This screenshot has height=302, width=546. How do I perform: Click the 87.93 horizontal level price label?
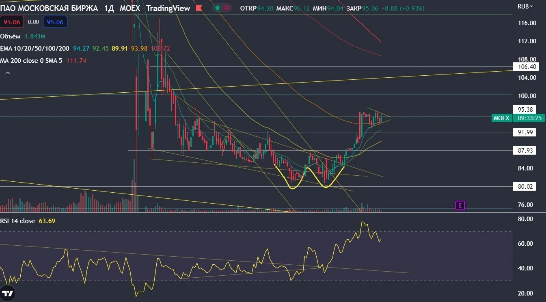coord(524,150)
